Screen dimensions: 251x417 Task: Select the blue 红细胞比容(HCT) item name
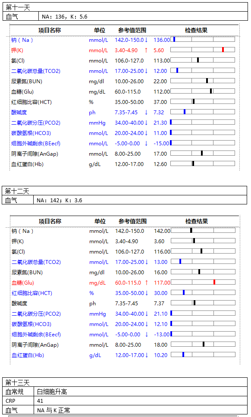32,293
